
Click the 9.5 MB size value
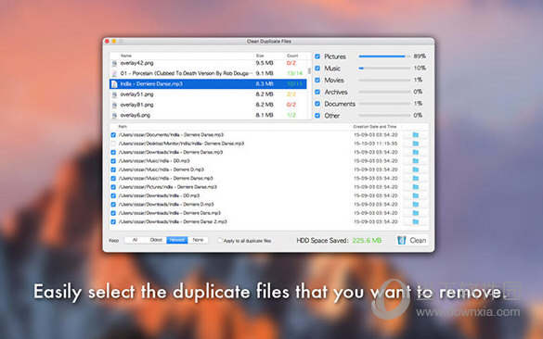click(265, 63)
